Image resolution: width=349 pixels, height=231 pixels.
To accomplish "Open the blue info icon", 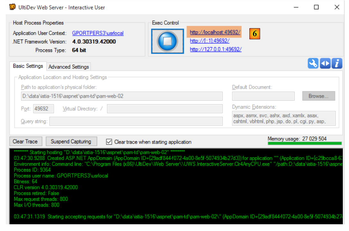I will click(x=336, y=63).
